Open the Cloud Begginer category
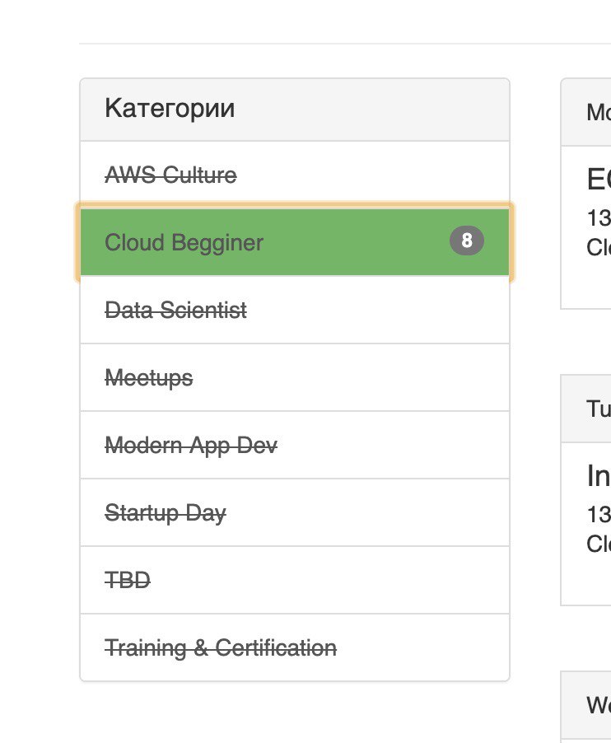 pyautogui.click(x=295, y=242)
